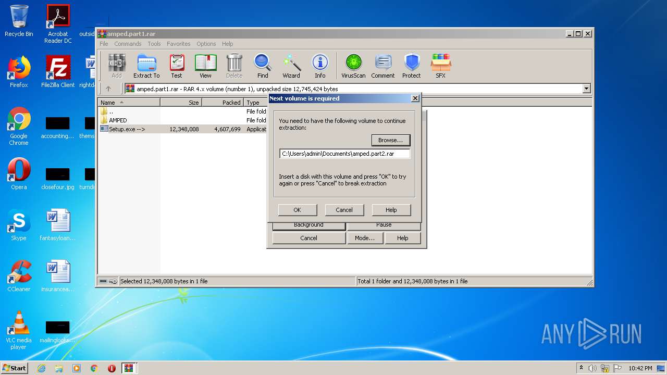Click the Protect archive icon

point(412,66)
